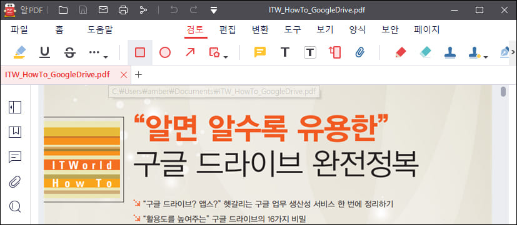Click the share icon in title bar
The width and height of the screenshot is (517, 225).
point(143,10)
